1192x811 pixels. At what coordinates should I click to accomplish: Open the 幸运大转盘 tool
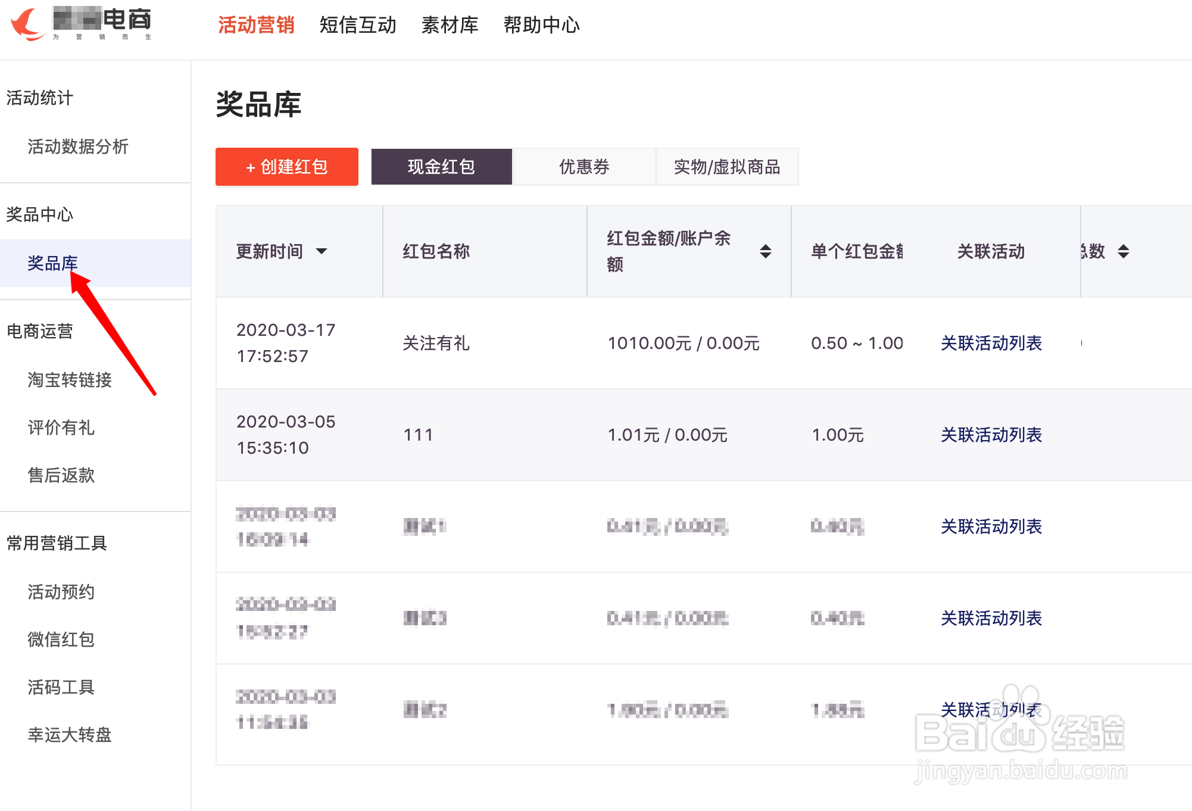coord(69,735)
